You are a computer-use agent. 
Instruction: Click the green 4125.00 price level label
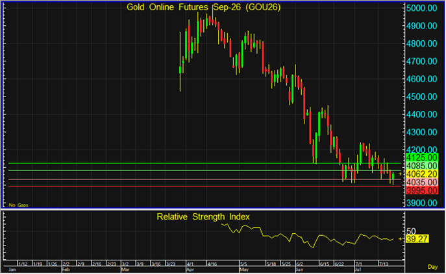tap(421, 157)
